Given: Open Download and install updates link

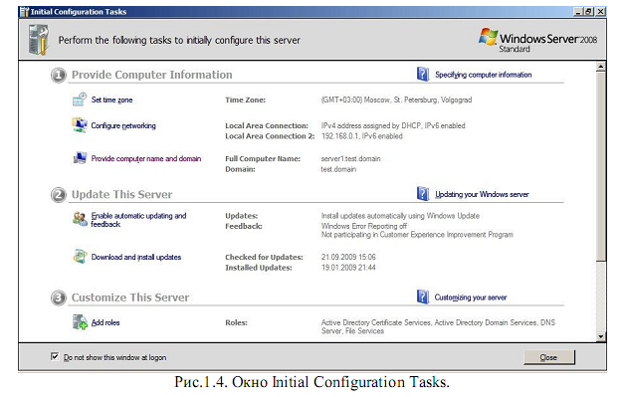Looking at the screenshot, I should [x=136, y=257].
